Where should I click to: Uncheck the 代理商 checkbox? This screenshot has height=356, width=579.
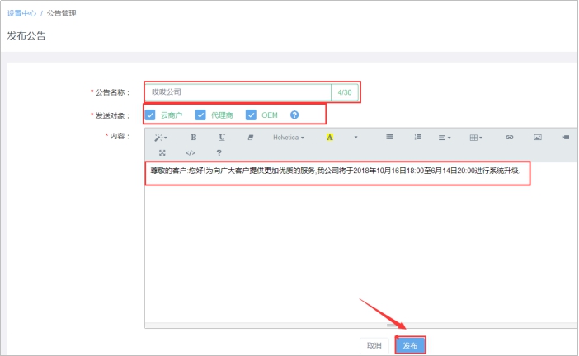200,115
